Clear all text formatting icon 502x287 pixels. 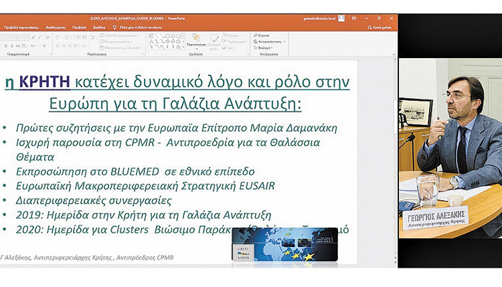(x=47, y=37)
